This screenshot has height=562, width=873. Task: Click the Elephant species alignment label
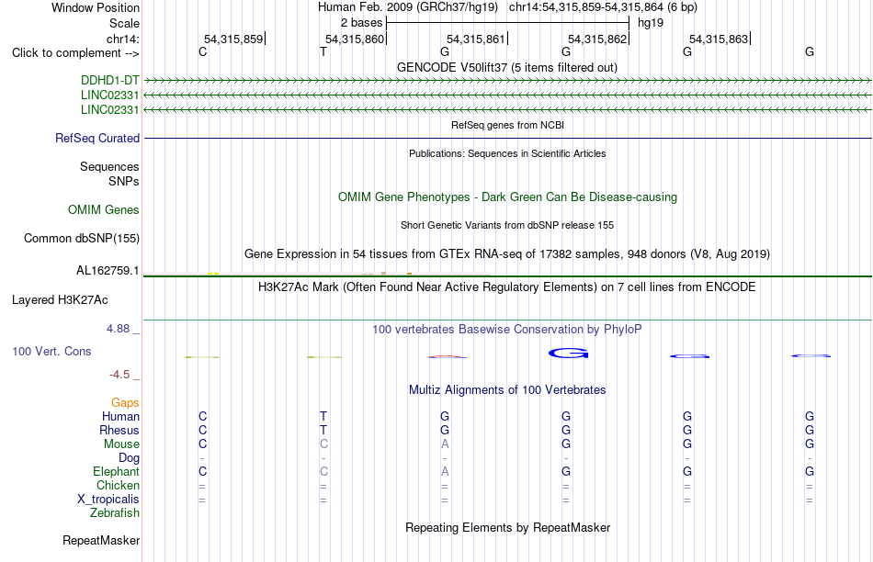pos(116,471)
